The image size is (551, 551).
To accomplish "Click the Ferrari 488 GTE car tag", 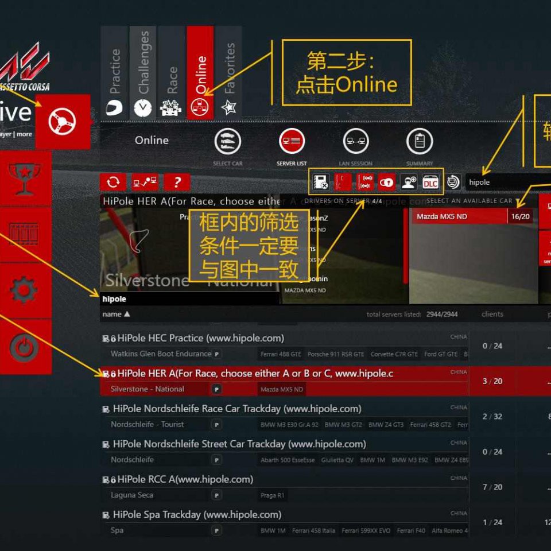I will point(281,354).
